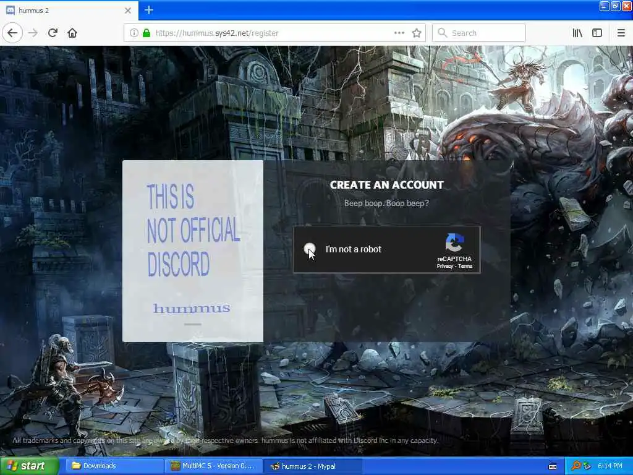Click the tray icon left of the clock
The height and width of the screenshot is (475, 633).
pyautogui.click(x=587, y=466)
